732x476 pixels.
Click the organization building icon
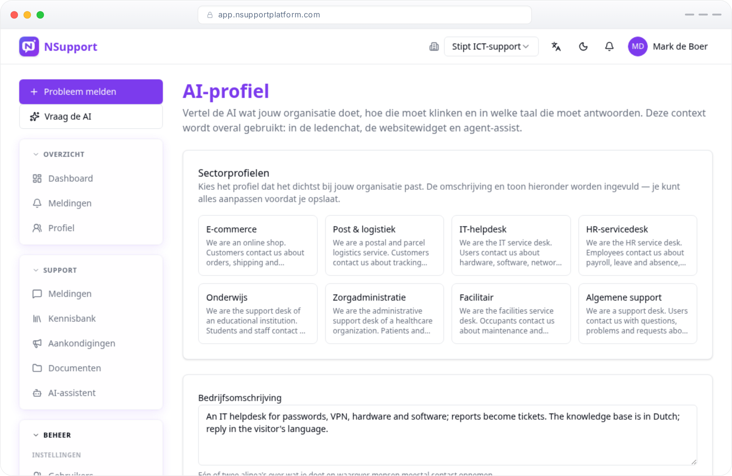pyautogui.click(x=434, y=47)
